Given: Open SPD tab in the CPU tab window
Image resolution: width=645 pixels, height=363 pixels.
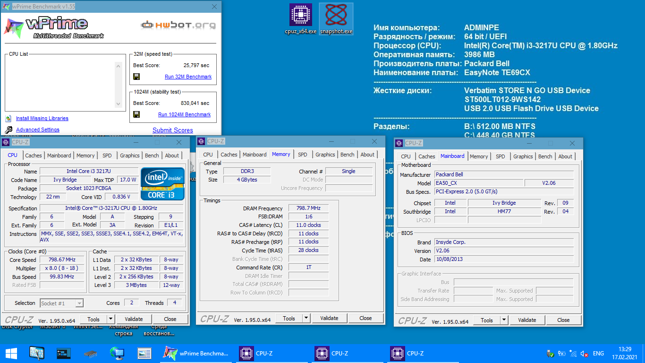Looking at the screenshot, I should [107, 156].
